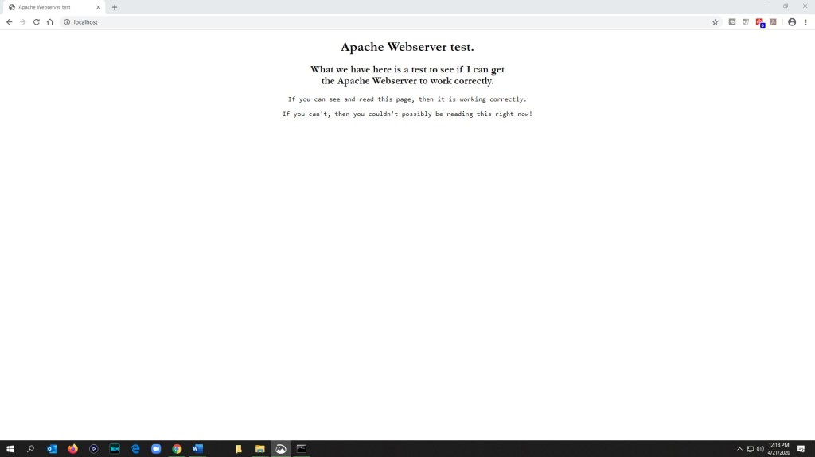Open Zoom from the taskbar

(156, 449)
